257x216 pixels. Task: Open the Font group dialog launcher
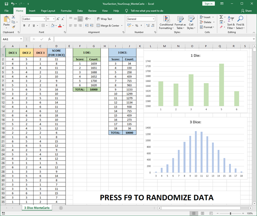click(x=65, y=32)
